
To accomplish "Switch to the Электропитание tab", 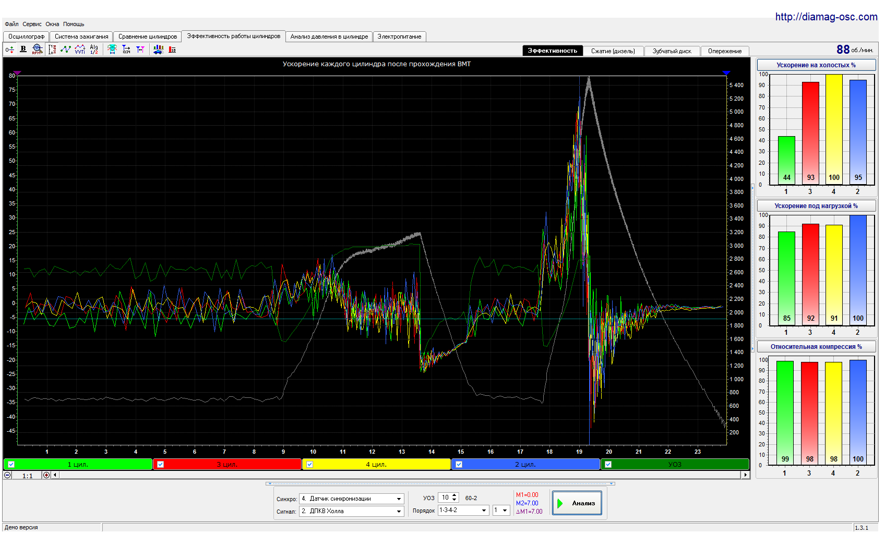I will 399,37.
